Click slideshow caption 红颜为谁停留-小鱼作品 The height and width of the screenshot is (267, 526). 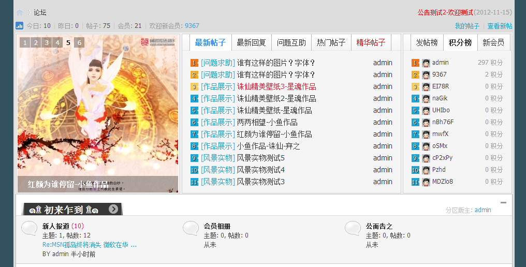[68, 184]
